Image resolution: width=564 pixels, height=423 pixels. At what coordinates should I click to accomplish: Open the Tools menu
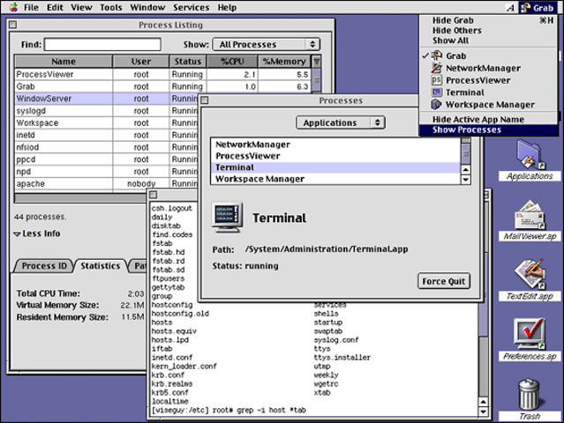111,7
